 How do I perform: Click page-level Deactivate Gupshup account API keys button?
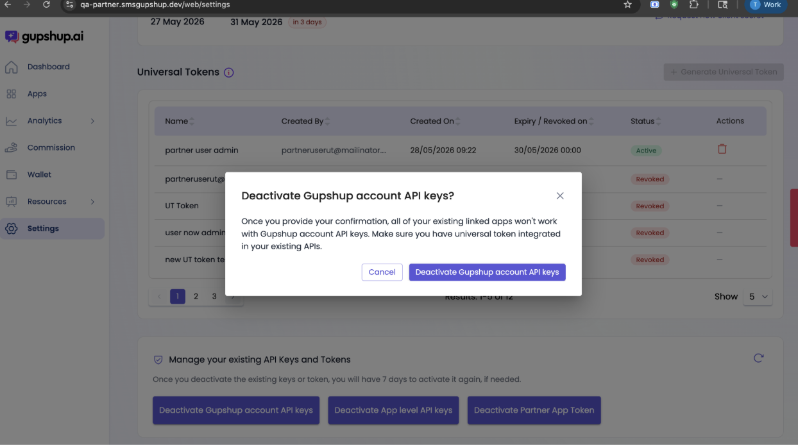point(236,410)
